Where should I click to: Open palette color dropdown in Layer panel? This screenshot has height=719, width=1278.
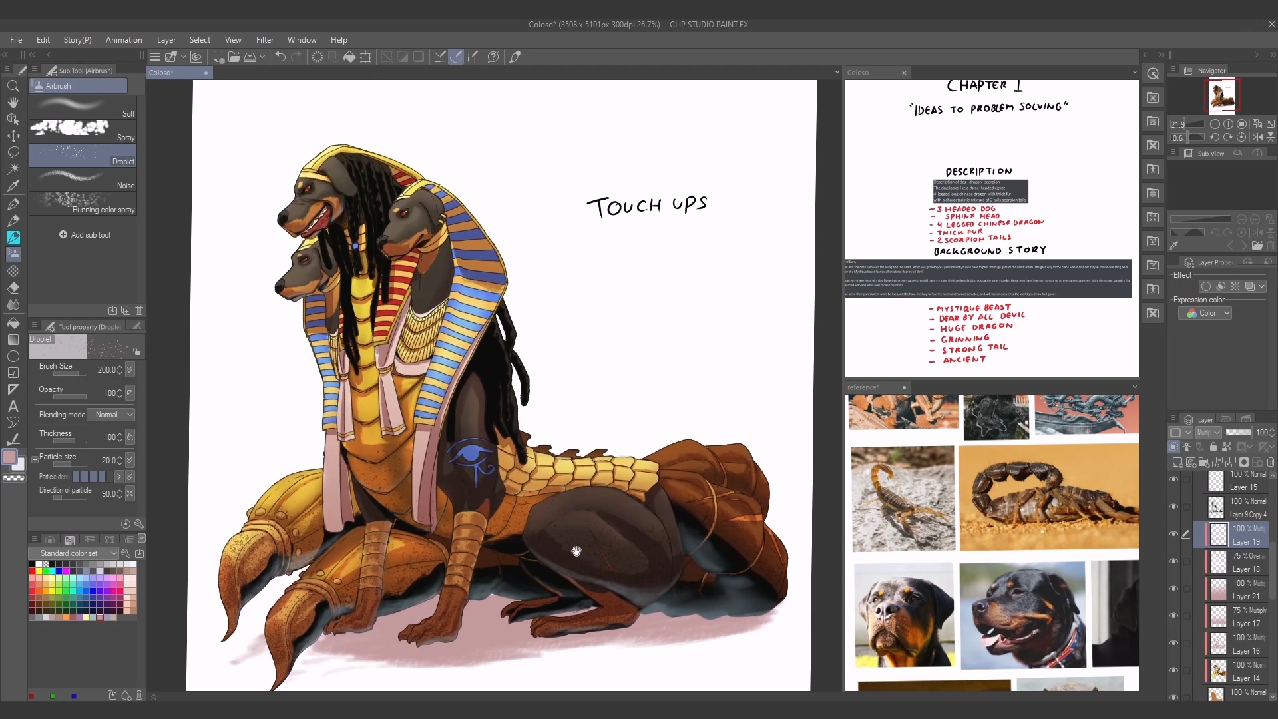[x=1181, y=433]
